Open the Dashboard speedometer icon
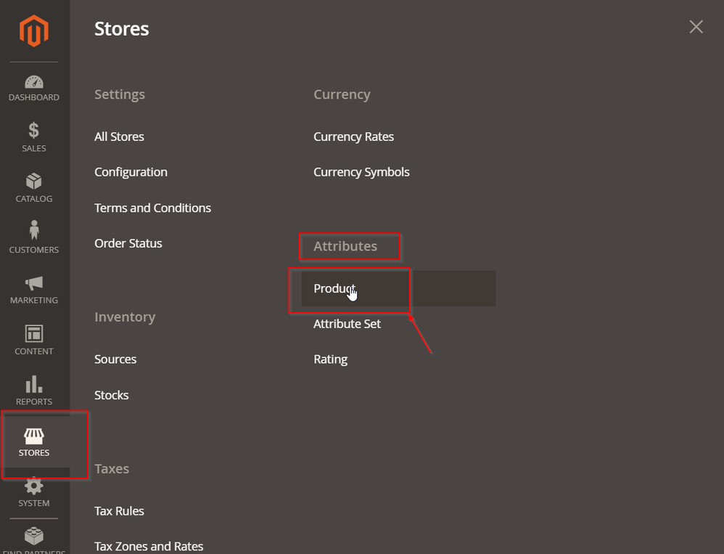This screenshot has width=724, height=554. coord(33,82)
